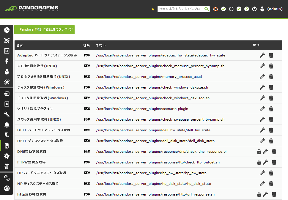This screenshot has width=288, height=200.
Task: Delete the FTP稼動状況取得 plugin
Action: point(274,162)
